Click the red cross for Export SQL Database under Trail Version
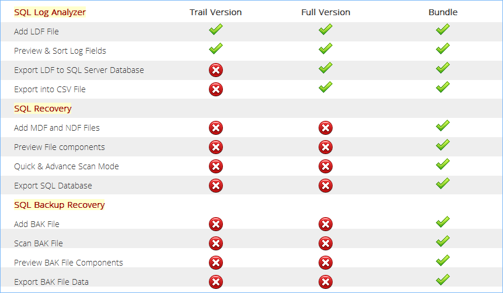The height and width of the screenshot is (293, 503). pos(216,186)
